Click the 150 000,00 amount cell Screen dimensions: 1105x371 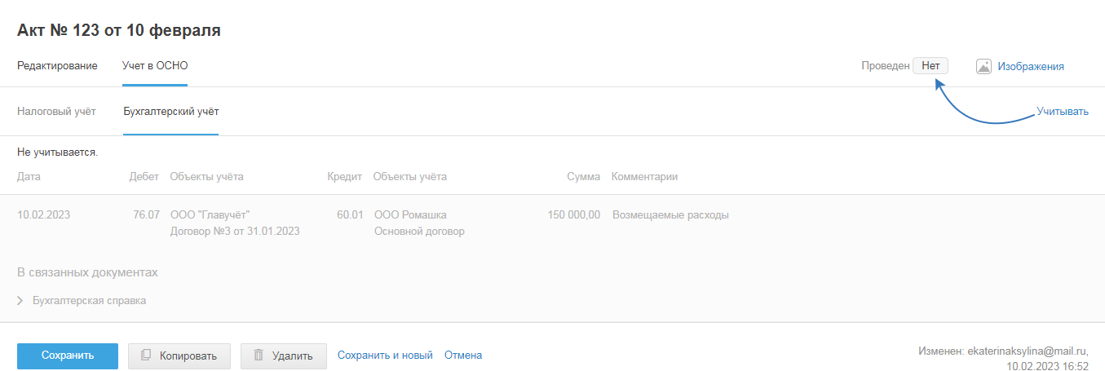(572, 215)
